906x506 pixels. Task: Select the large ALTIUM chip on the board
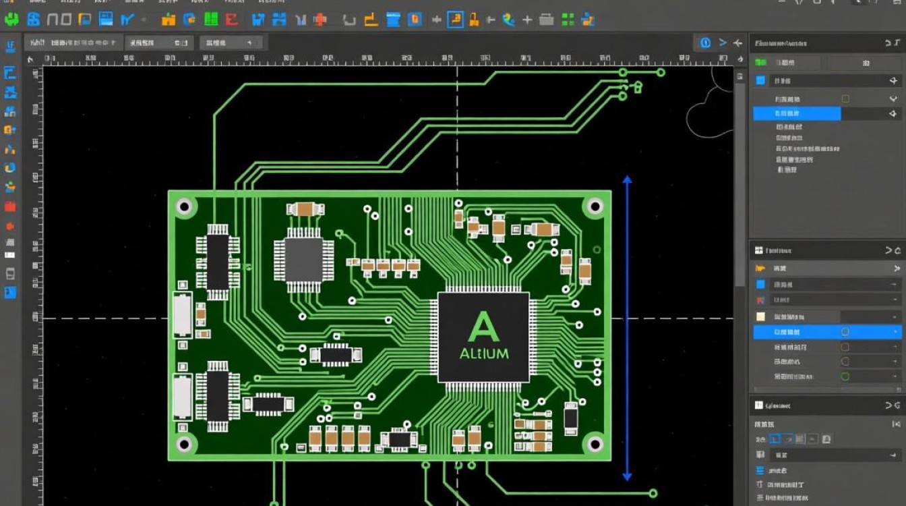483,336
